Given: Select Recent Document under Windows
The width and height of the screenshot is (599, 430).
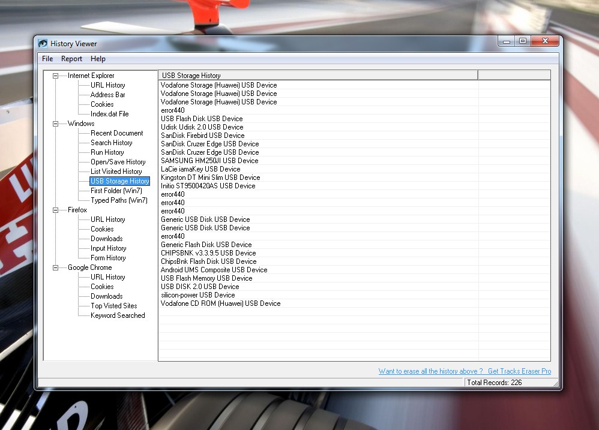Looking at the screenshot, I should point(117,133).
